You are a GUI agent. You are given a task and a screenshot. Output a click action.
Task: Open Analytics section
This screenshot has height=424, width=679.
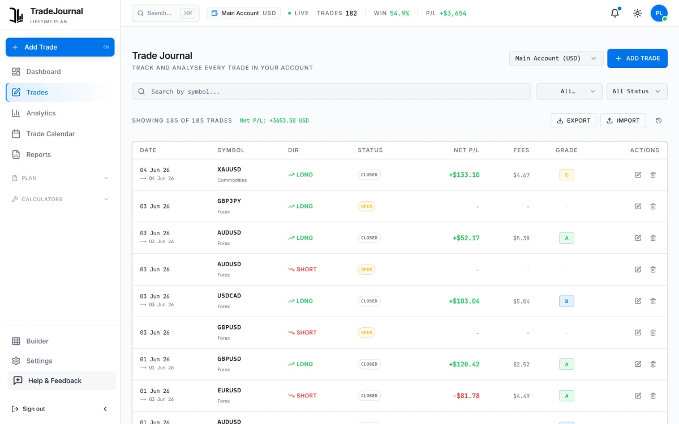coord(60,113)
